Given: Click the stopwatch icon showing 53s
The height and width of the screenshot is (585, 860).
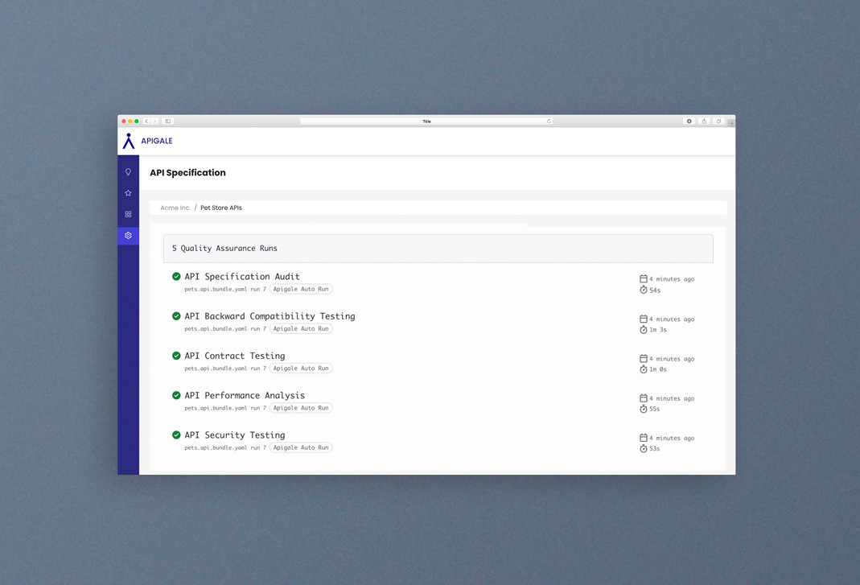Looking at the screenshot, I should [x=644, y=448].
